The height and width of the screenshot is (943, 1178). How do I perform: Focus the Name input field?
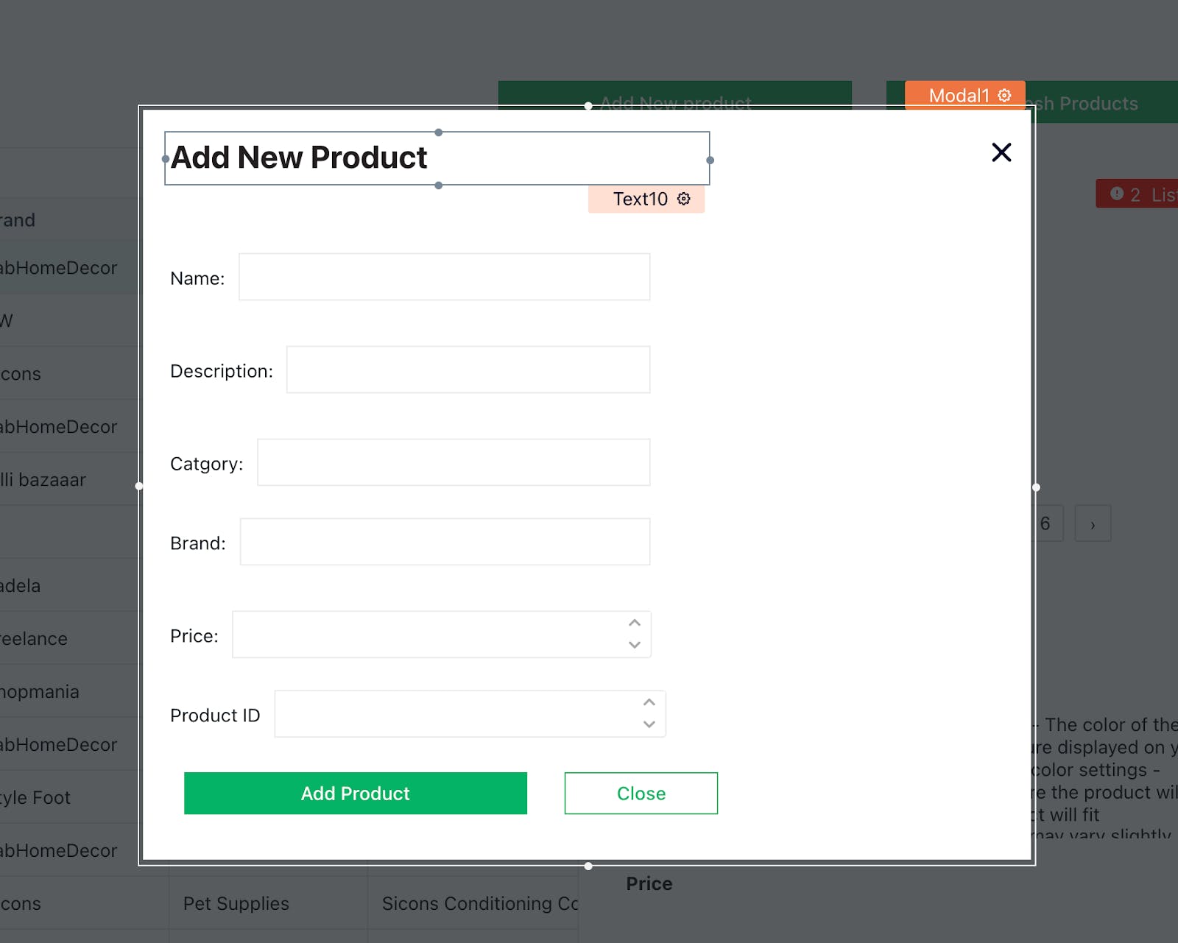tap(444, 278)
